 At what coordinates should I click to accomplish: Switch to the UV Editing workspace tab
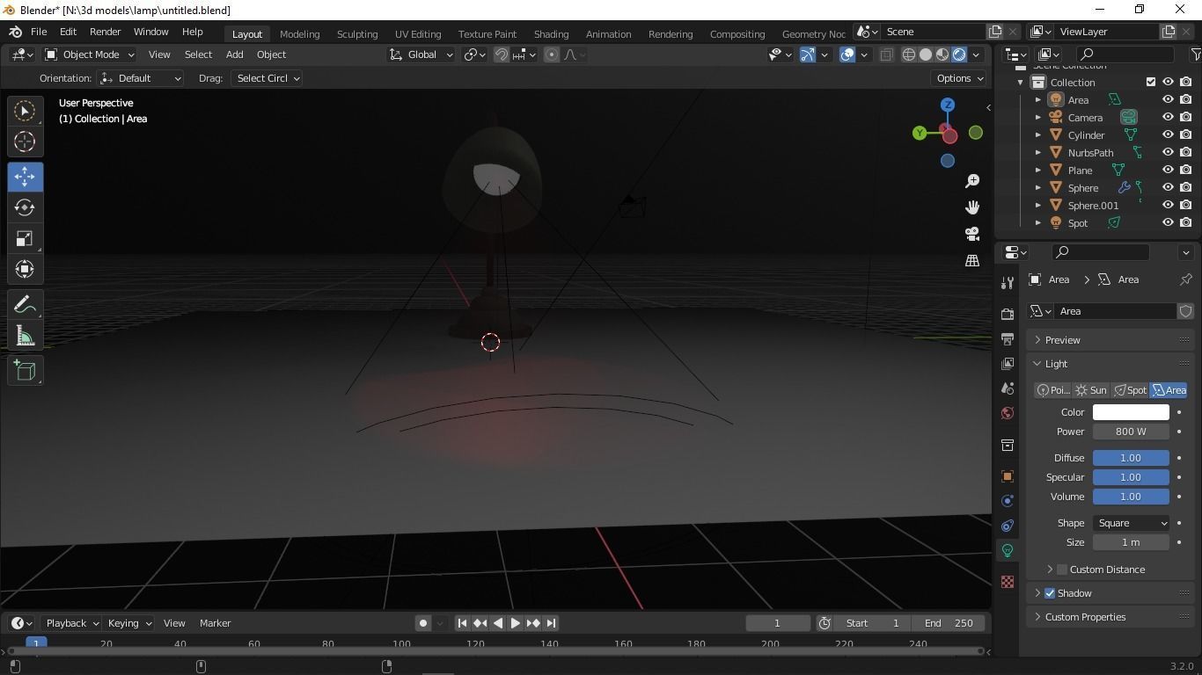click(x=418, y=33)
